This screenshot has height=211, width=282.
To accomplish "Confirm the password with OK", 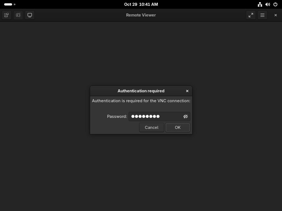I will pos(178,127).
